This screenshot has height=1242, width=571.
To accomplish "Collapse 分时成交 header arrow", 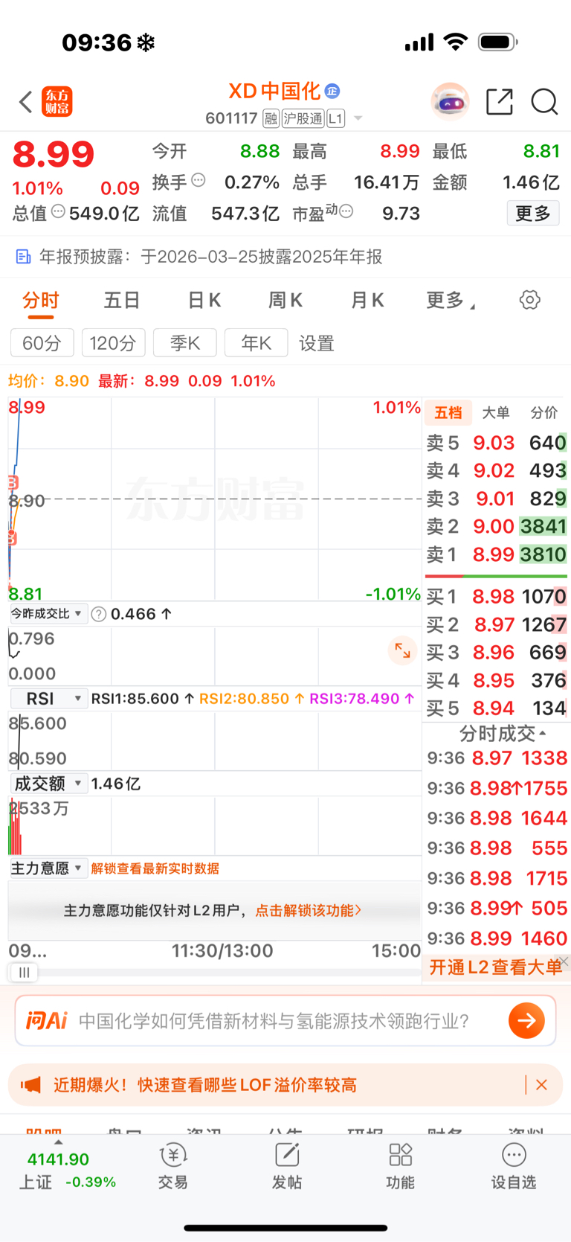I will (x=543, y=734).
